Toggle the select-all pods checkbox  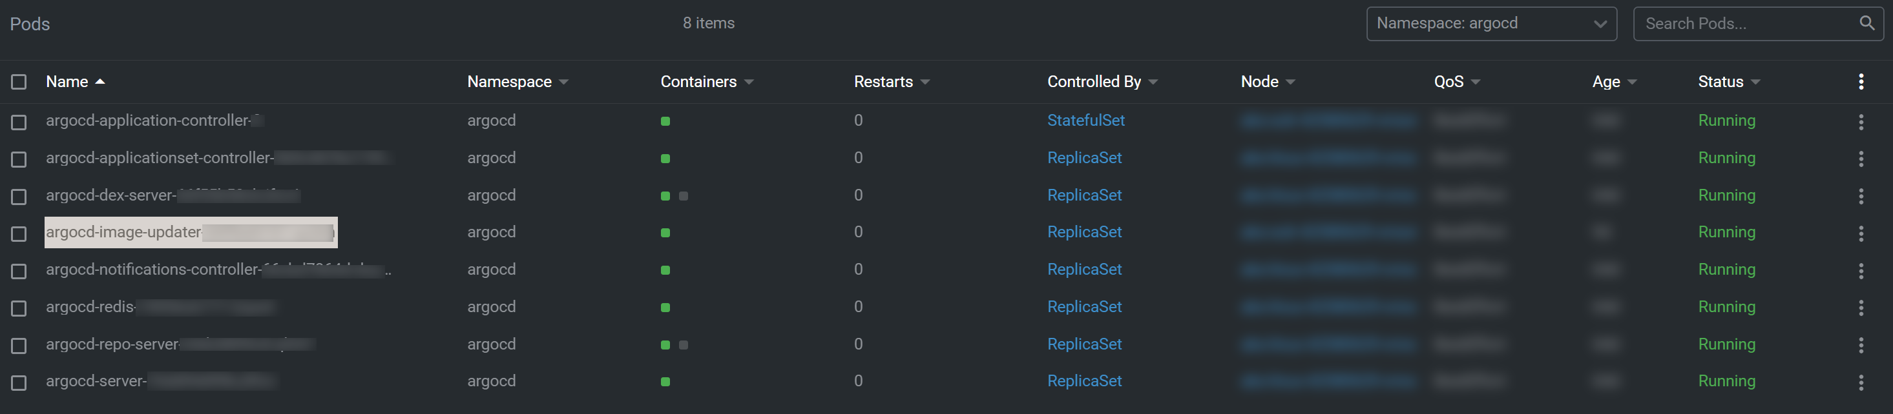pyautogui.click(x=19, y=81)
